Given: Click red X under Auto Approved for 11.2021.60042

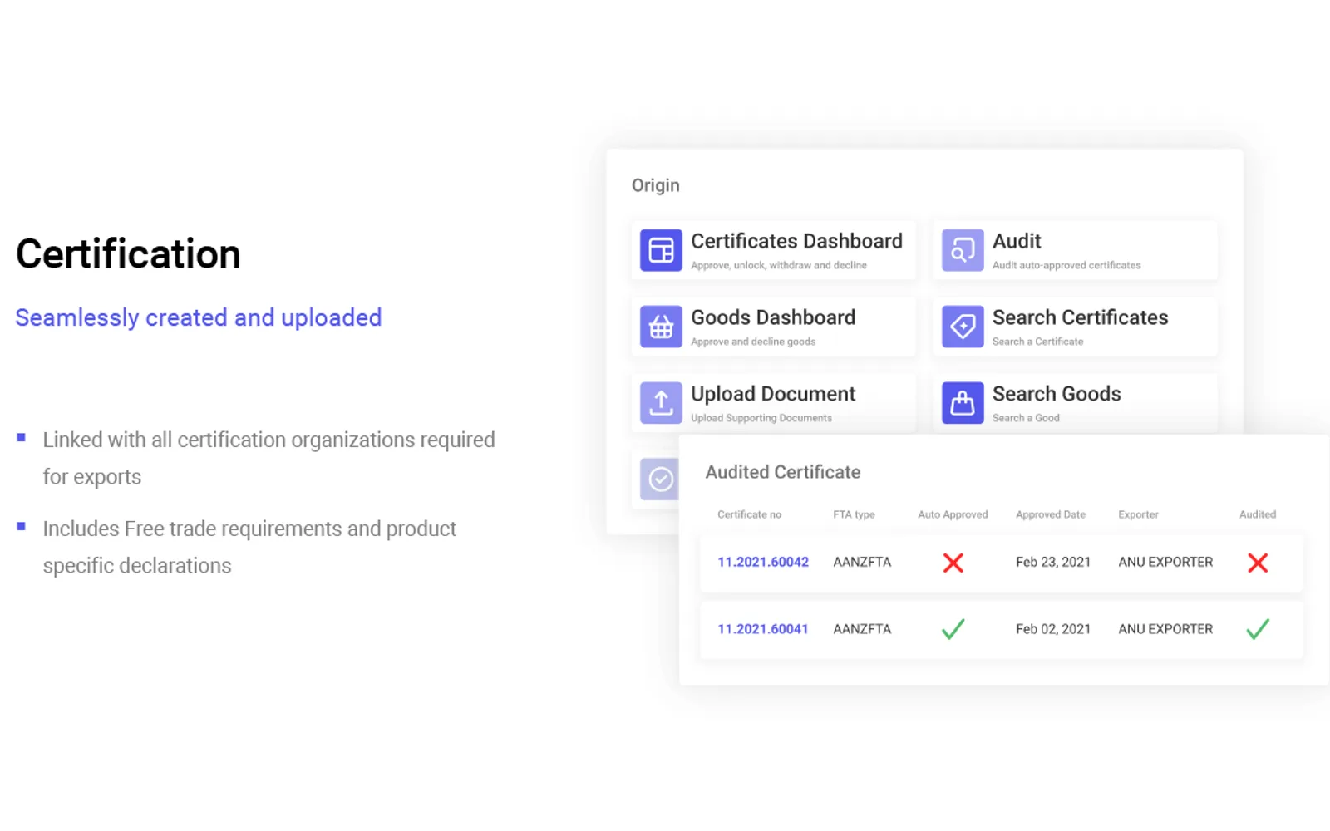Looking at the screenshot, I should point(953,563).
